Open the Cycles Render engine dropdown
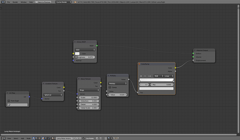 pyautogui.click(x=63, y=2)
